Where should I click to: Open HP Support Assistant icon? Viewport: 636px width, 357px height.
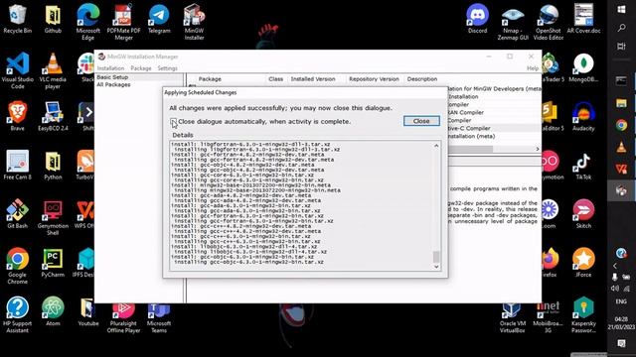[x=18, y=315]
